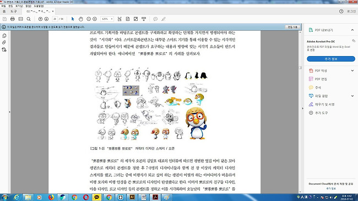Click the print icon in the toolbar
Viewport: 358px width, 201px height.
[x=13, y=19]
